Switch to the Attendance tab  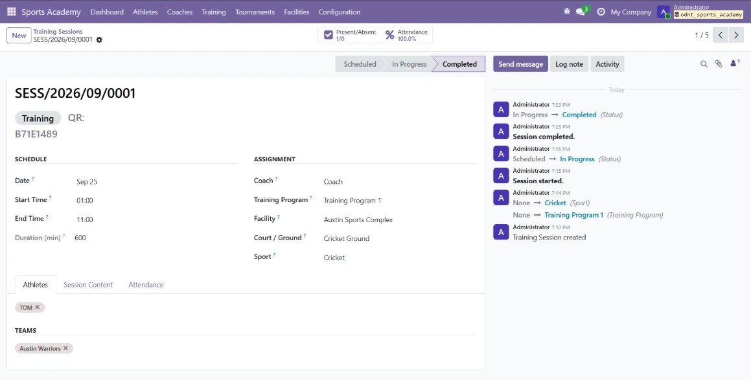click(x=146, y=284)
